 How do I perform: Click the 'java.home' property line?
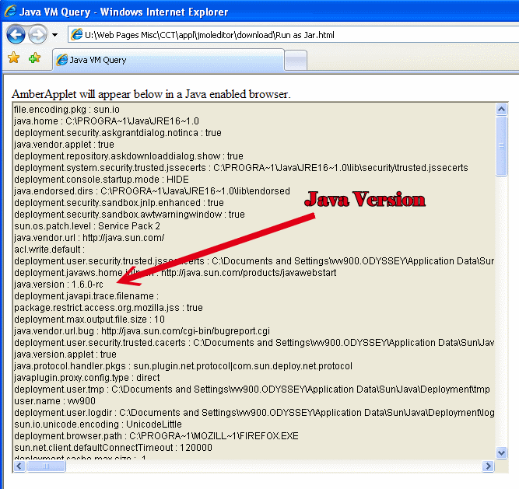[x=107, y=121]
